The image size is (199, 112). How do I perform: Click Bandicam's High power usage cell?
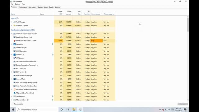click(96, 41)
